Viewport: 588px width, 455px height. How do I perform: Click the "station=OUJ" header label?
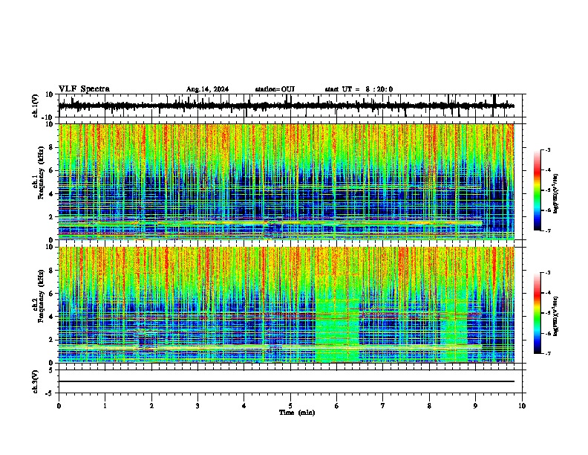point(275,89)
